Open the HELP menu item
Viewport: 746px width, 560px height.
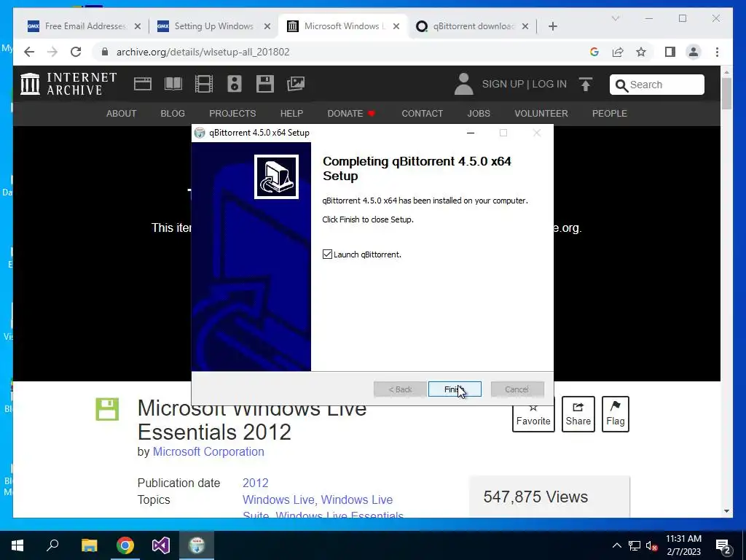click(x=291, y=113)
